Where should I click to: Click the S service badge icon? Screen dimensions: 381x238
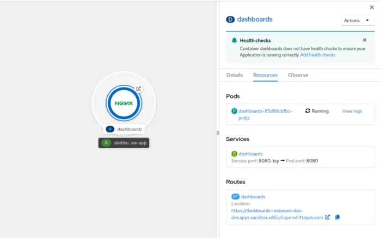tap(234, 154)
